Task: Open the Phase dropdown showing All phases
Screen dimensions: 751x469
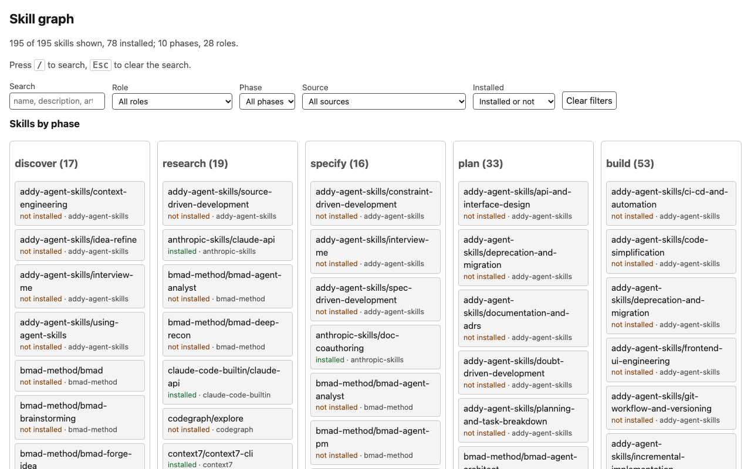Action: pyautogui.click(x=267, y=101)
